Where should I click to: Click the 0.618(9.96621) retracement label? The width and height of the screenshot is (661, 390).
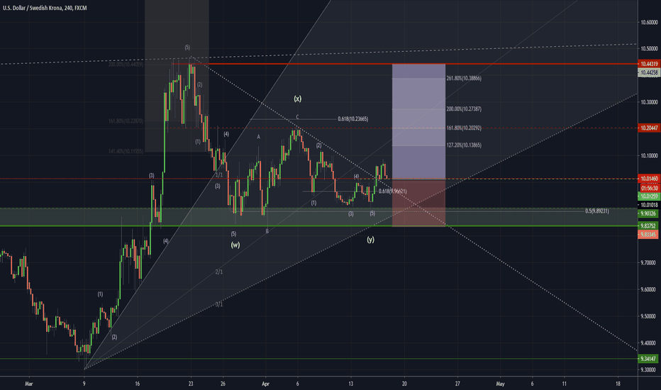pyautogui.click(x=392, y=191)
